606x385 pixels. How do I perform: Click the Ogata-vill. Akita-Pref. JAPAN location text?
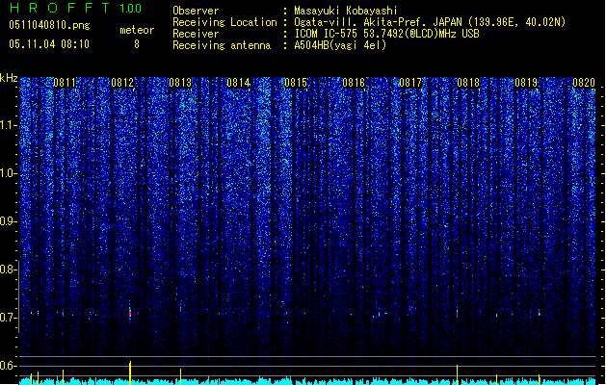tap(430, 22)
